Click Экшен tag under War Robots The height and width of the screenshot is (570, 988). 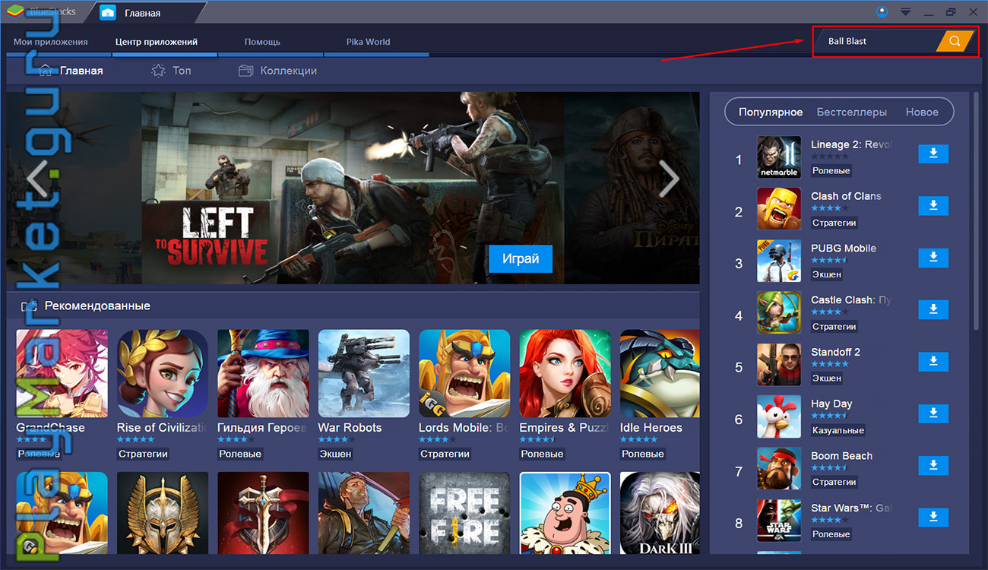(335, 454)
